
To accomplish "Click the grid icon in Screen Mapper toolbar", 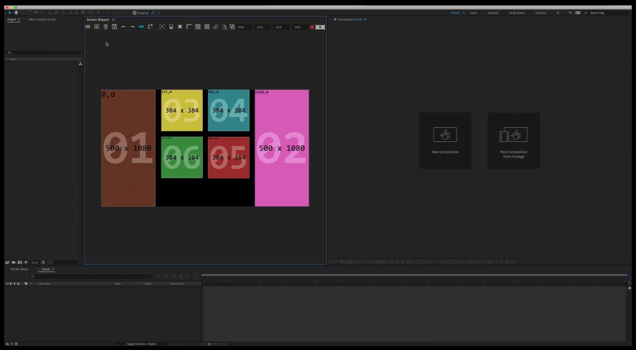I will point(198,27).
